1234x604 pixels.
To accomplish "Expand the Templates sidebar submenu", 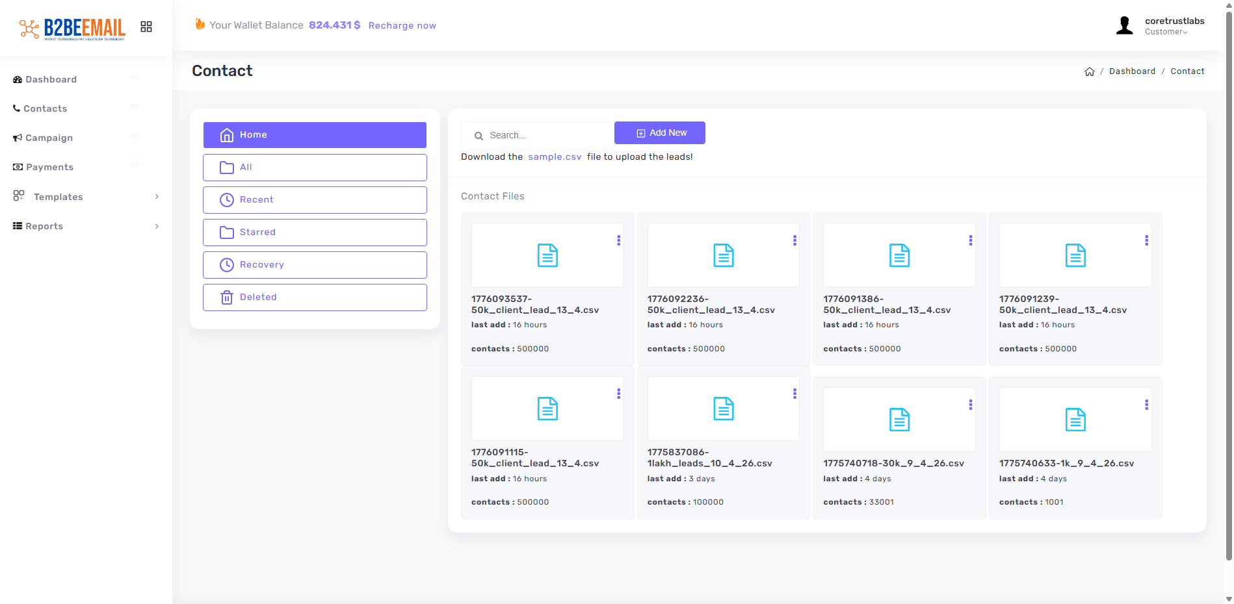I will coord(157,197).
